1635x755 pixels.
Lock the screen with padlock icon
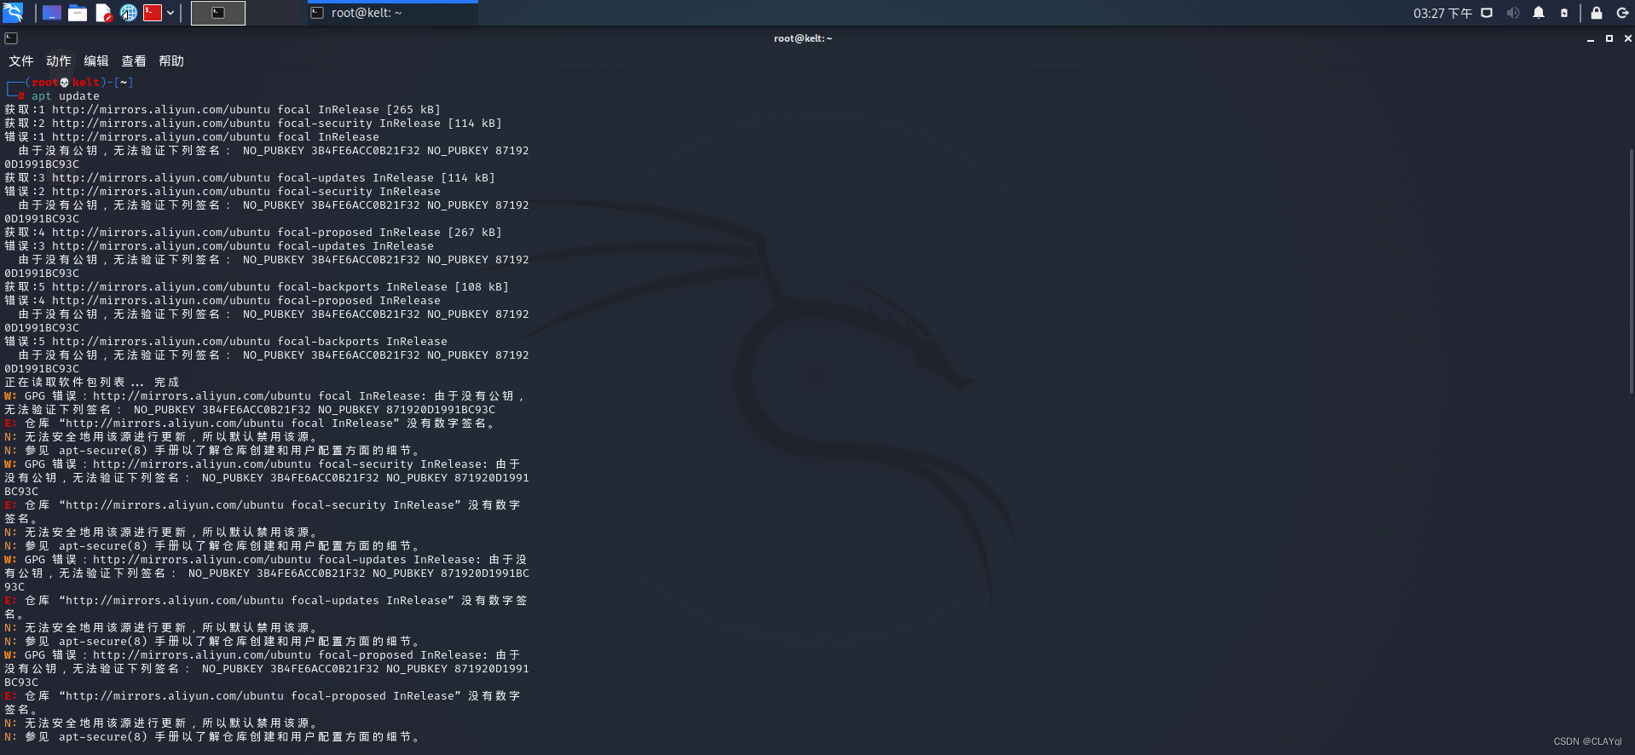(x=1597, y=13)
